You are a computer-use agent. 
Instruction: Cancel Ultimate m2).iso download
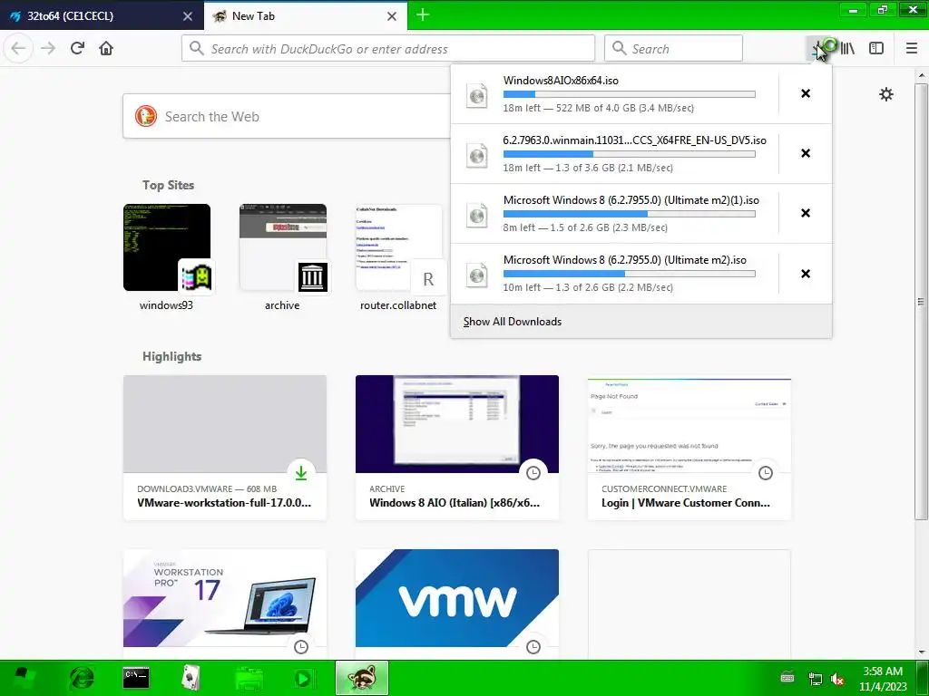(x=806, y=274)
